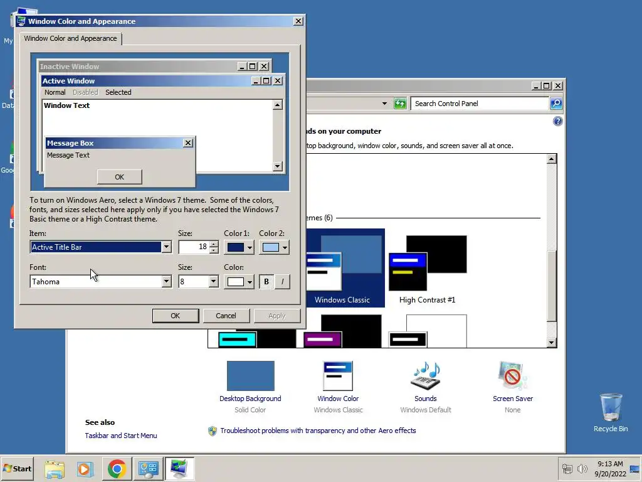Click the Color 2 light blue swatch

click(x=271, y=247)
